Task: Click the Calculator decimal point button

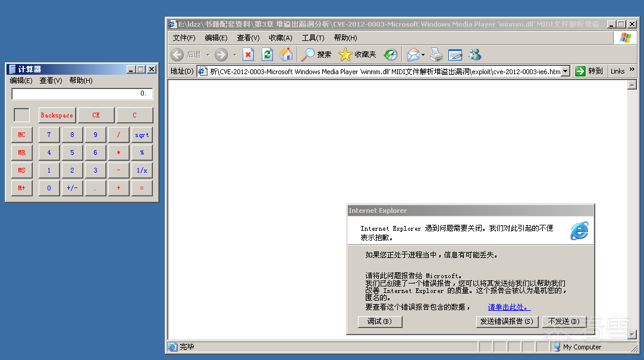Action: pos(95,188)
